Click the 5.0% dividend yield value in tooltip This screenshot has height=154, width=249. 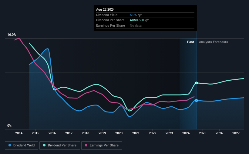coord(133,15)
